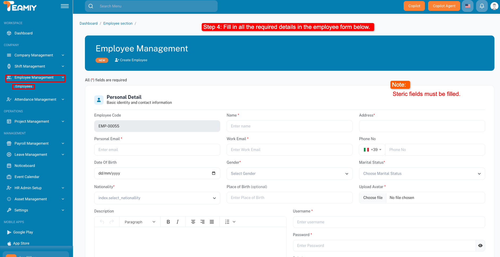Click the Choose file button for avatar
Image resolution: width=500 pixels, height=257 pixels.
click(x=373, y=198)
